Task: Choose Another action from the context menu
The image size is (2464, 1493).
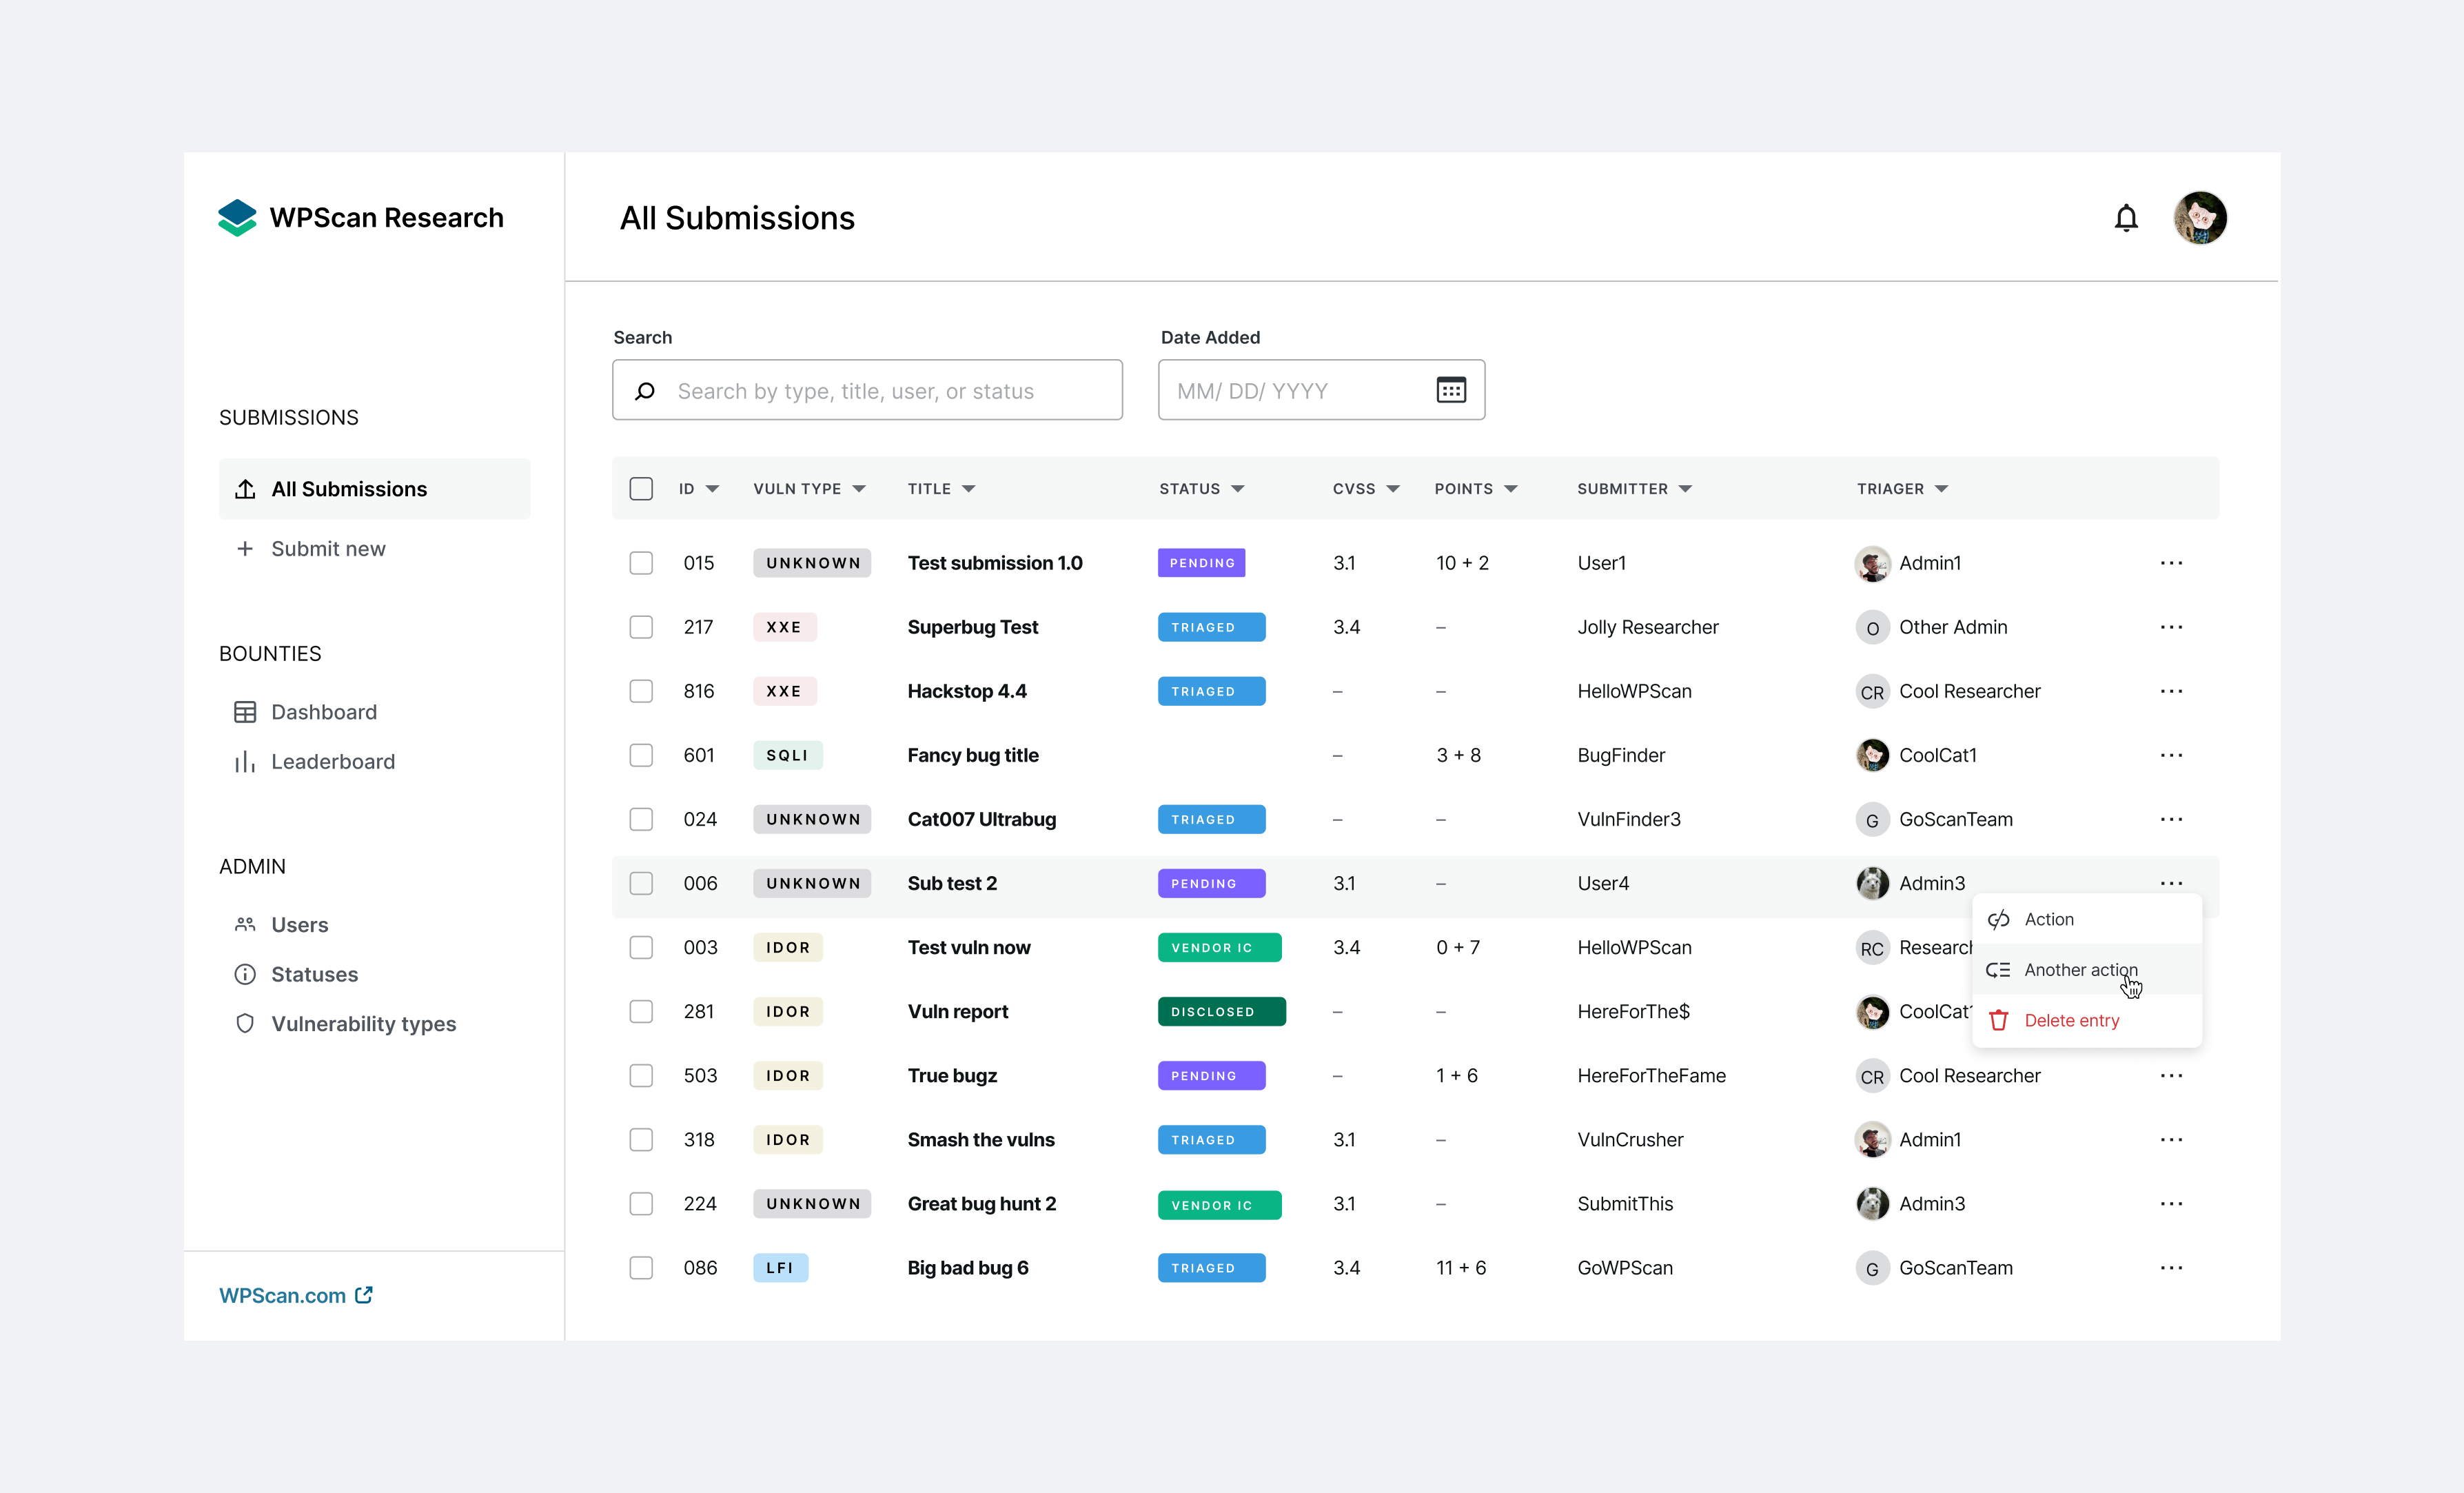Action: pyautogui.click(x=2080, y=970)
